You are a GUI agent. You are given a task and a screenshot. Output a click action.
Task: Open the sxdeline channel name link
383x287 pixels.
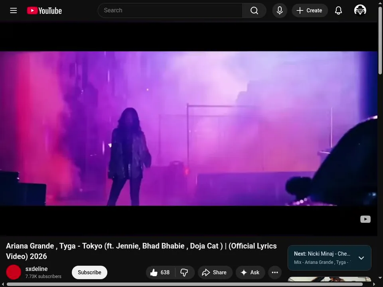36,269
